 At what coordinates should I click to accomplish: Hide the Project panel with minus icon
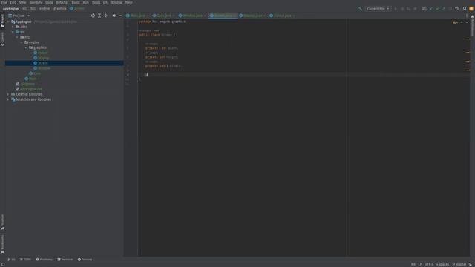(x=120, y=16)
